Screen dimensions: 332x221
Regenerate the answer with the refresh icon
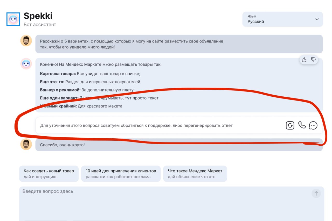[x=290, y=125]
